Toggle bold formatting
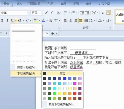This screenshot has width=124, height=109. tap(2, 20)
